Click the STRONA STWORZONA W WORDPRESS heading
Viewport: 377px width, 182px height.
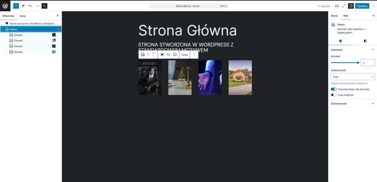tap(186, 47)
